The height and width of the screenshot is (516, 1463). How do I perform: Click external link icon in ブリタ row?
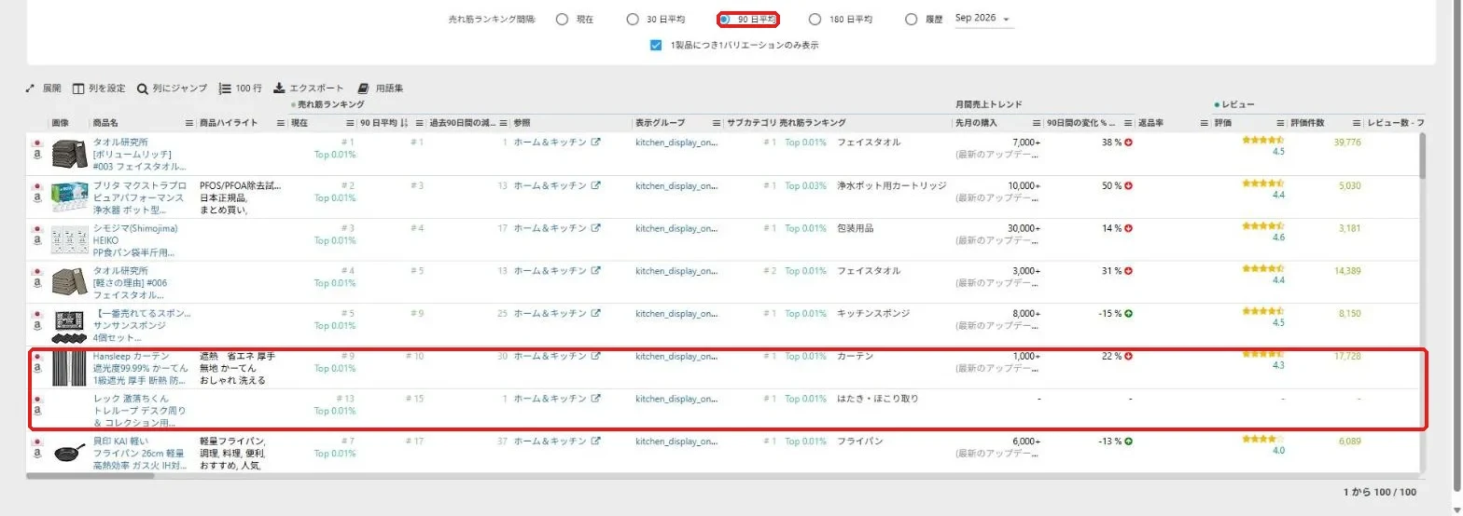(x=596, y=185)
